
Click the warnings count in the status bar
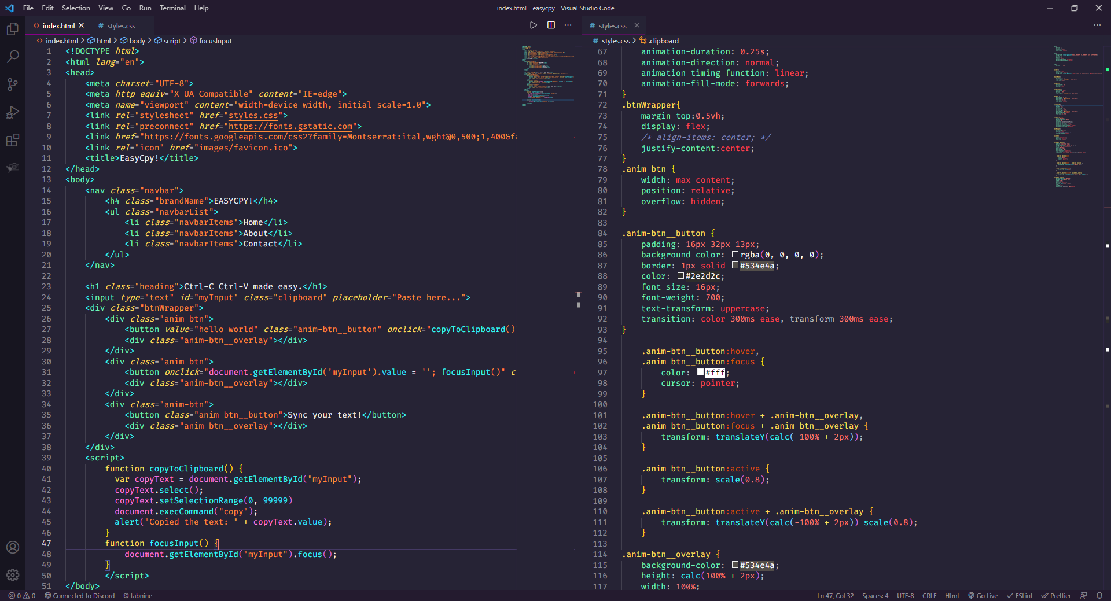click(29, 596)
